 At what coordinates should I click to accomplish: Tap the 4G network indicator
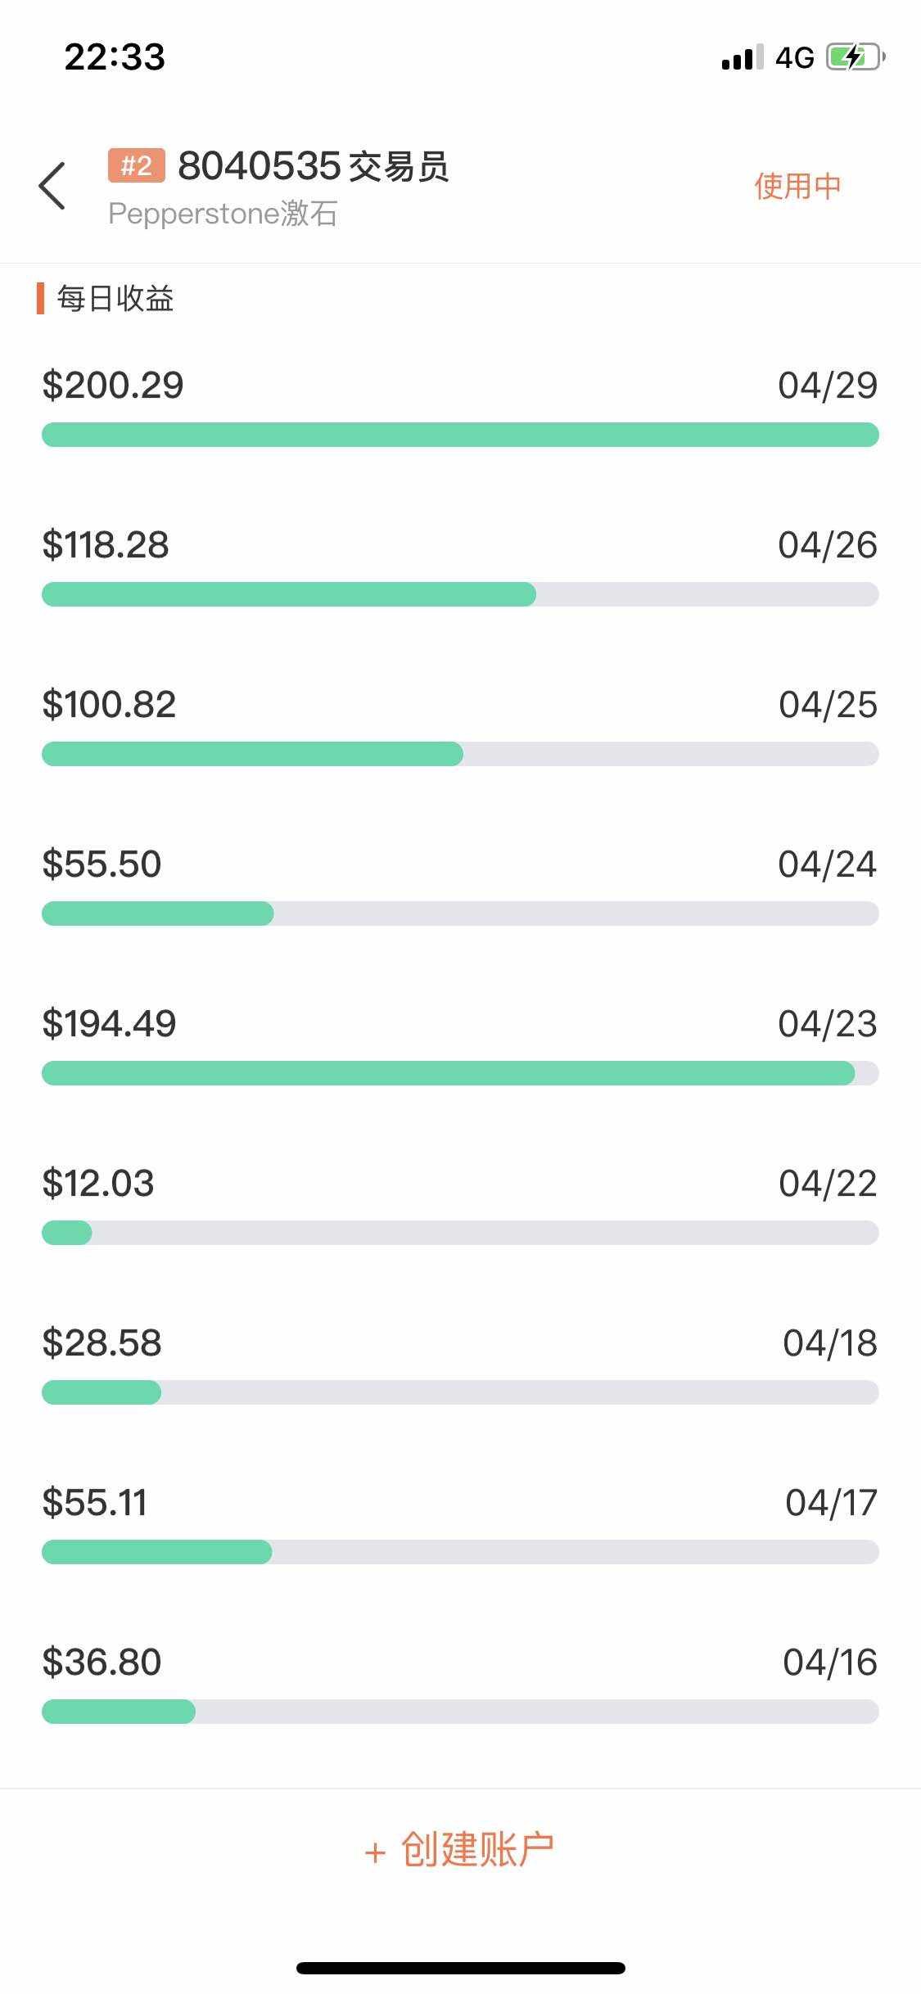(x=794, y=58)
